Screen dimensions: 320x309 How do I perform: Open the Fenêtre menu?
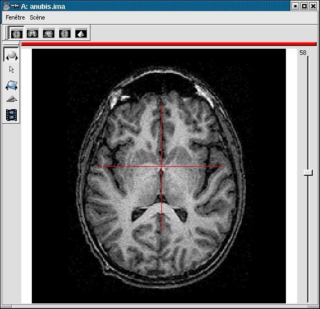click(15, 17)
